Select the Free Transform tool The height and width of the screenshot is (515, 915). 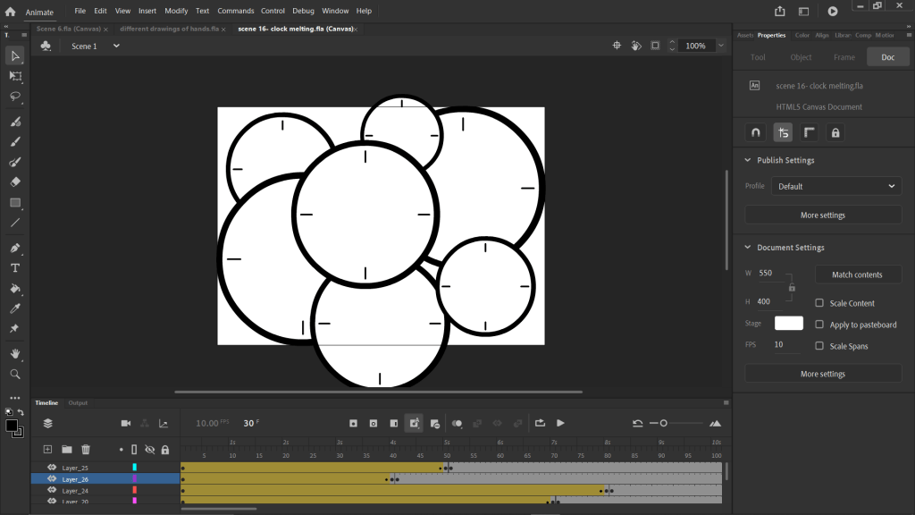point(15,76)
